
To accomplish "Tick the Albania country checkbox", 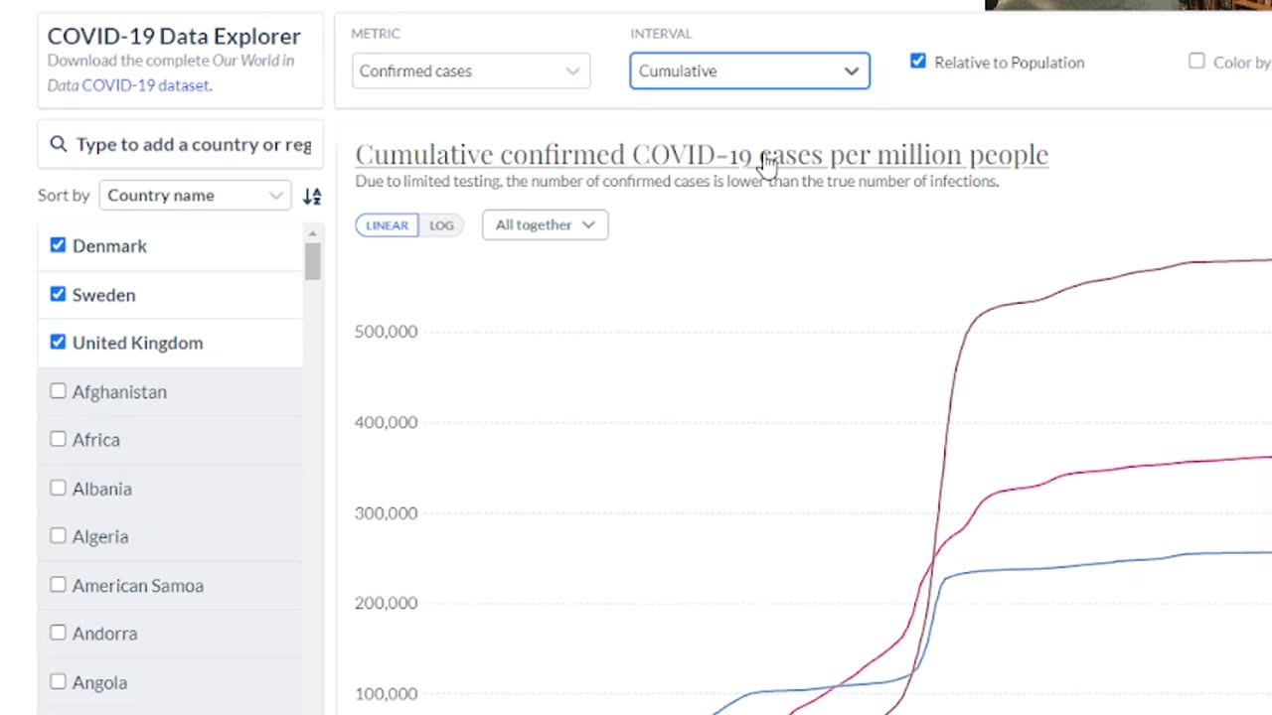I will [x=58, y=488].
